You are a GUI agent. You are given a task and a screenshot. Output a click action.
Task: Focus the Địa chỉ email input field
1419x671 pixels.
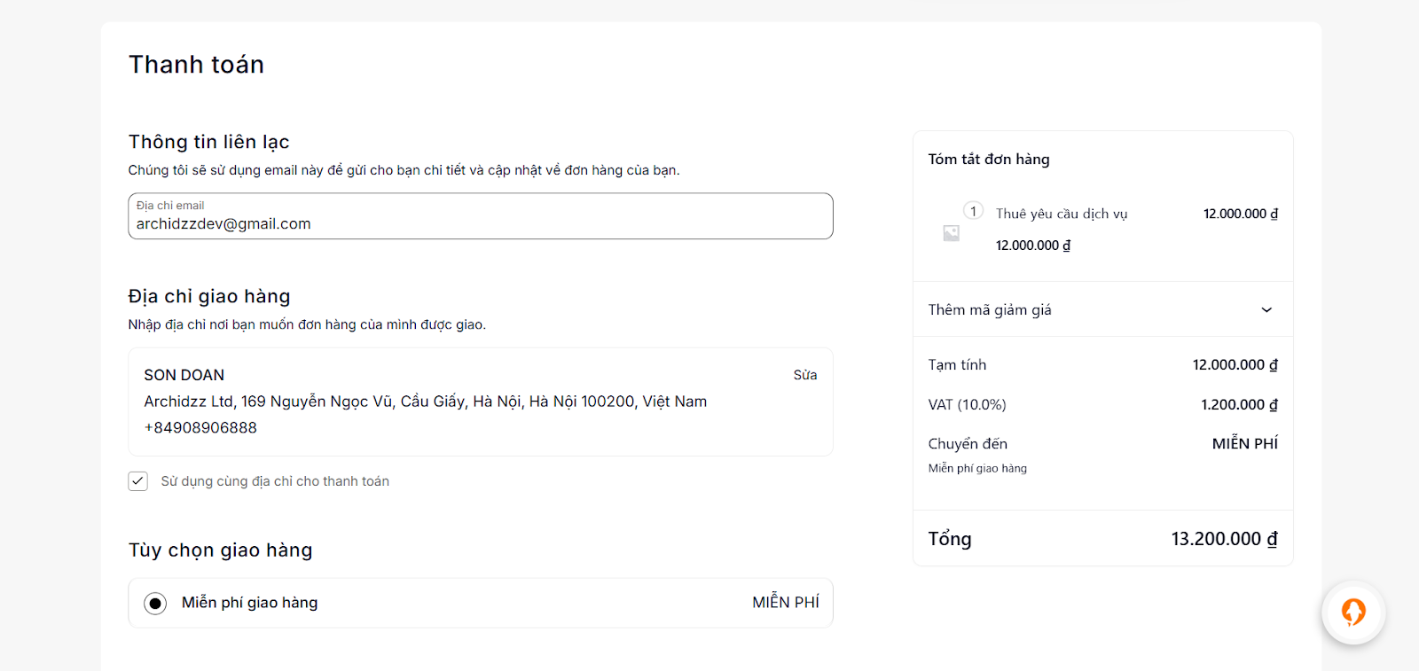[x=480, y=224]
